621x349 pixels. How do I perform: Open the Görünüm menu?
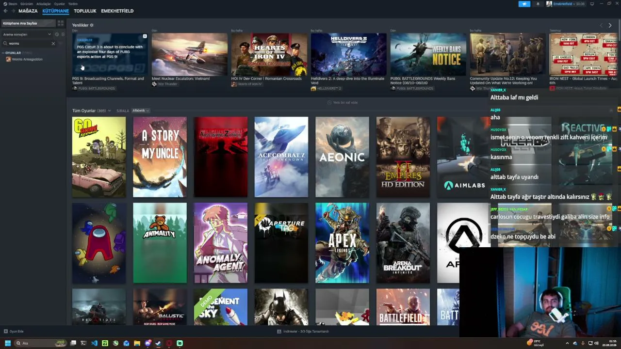click(x=27, y=4)
